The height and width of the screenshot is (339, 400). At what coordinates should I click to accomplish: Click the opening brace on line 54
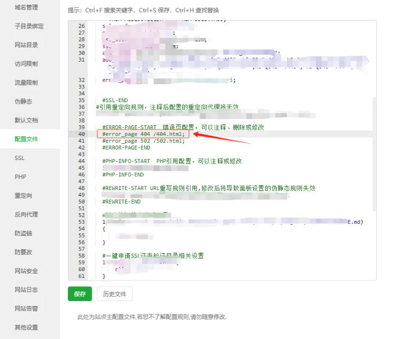pos(104,229)
